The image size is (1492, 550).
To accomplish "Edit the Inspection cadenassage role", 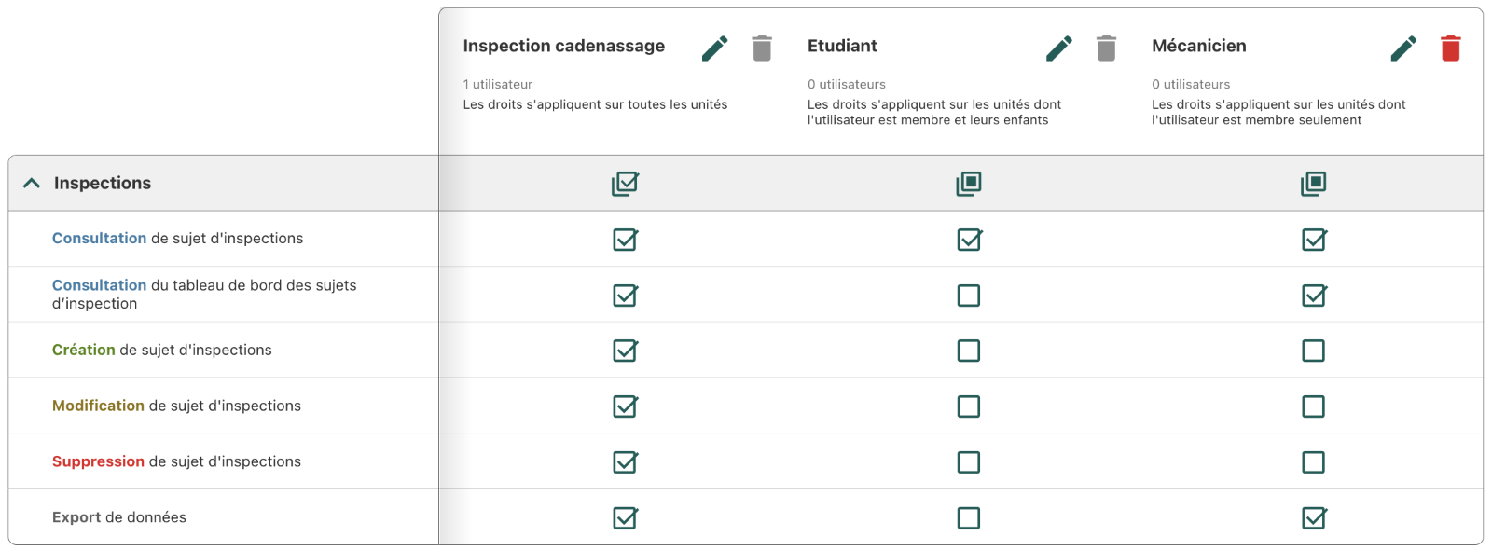I will (x=714, y=48).
